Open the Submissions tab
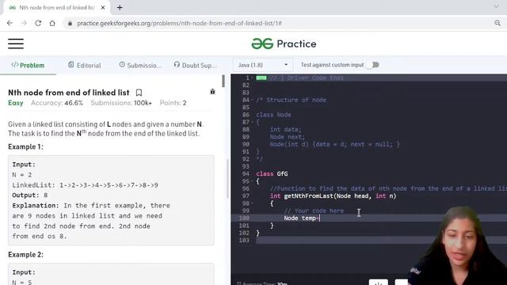This screenshot has height=285, width=507. [x=140, y=65]
